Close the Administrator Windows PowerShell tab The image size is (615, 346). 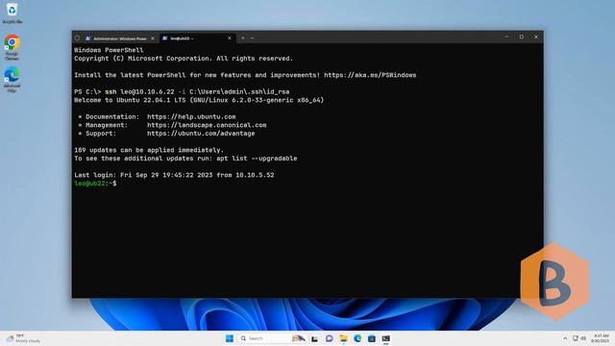pyautogui.click(x=153, y=38)
